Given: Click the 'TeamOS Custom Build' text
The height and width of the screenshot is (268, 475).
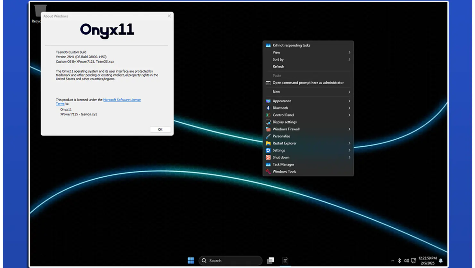Looking at the screenshot, I should [x=71, y=52].
